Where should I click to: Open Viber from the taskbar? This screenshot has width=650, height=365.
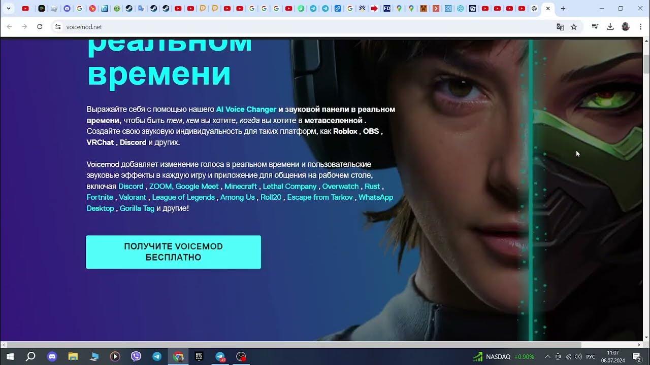(x=136, y=356)
